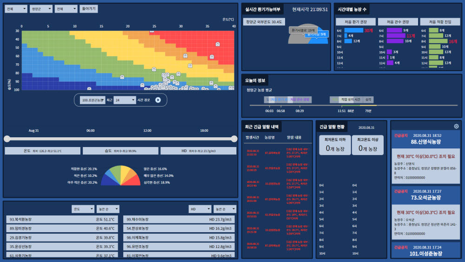Viewport: 465px width, 262px height.
Task: Click the 06:03 marker on today's timeline
Action: click(x=269, y=111)
